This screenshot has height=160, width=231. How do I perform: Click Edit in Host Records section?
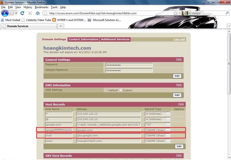coord(179,146)
